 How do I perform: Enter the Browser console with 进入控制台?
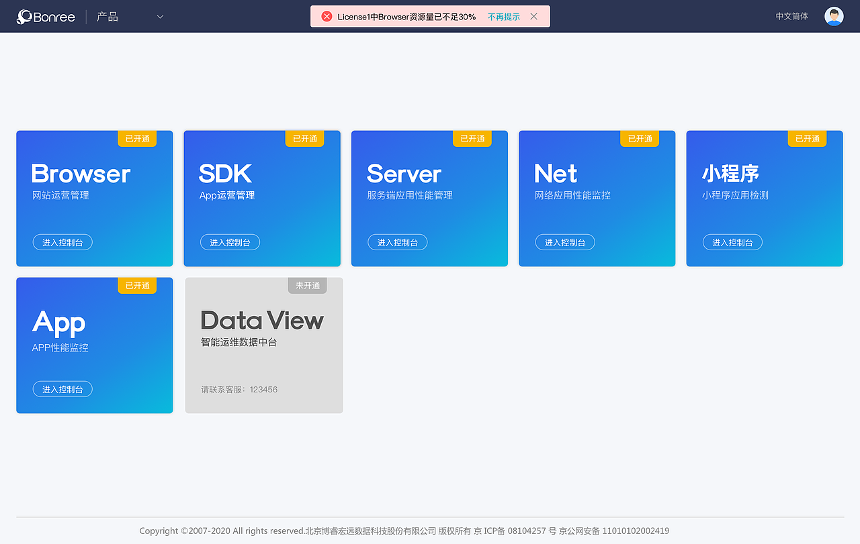62,242
